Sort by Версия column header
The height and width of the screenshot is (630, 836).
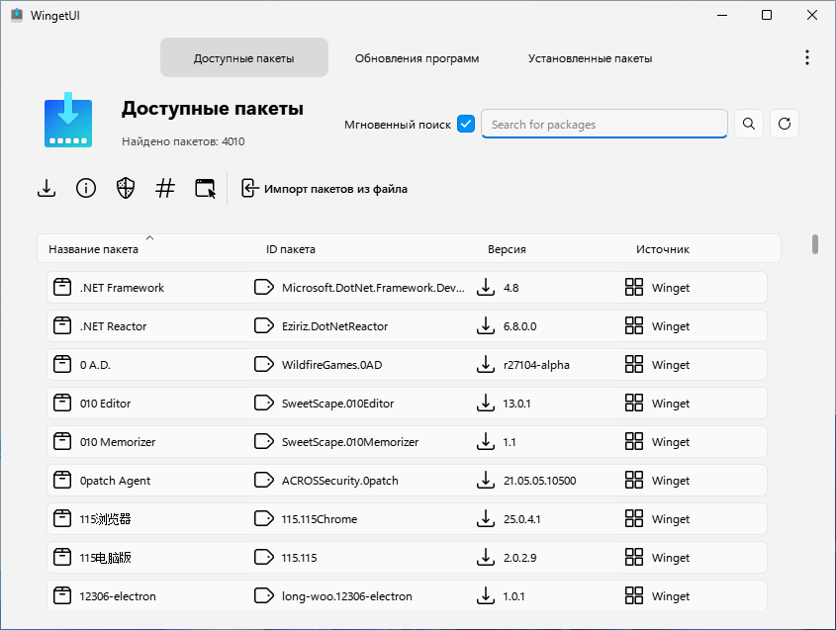click(x=507, y=249)
